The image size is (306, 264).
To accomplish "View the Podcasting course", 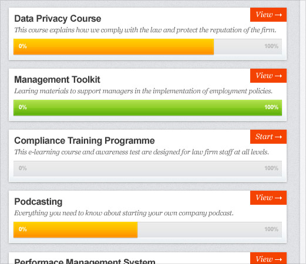I will click(x=268, y=198).
